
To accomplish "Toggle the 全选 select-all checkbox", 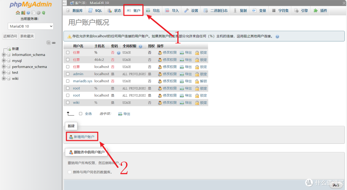I will 81,114.
